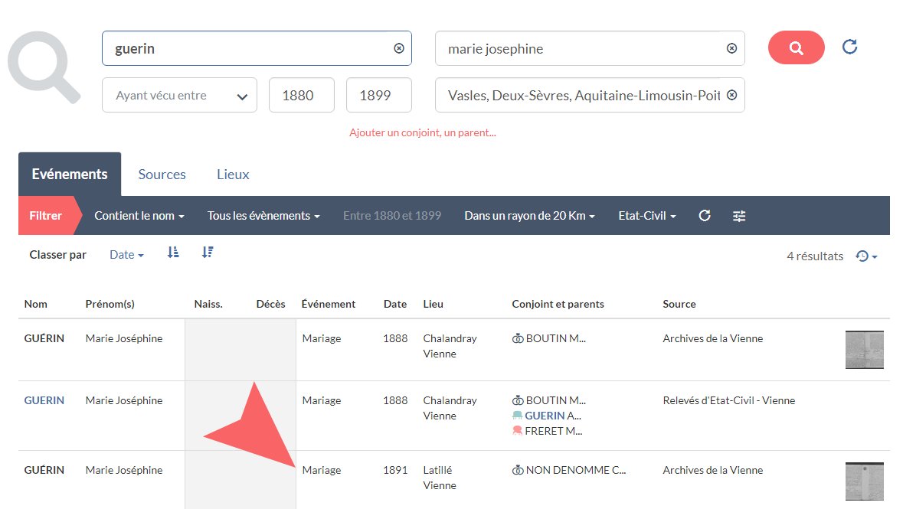Viewport: 903px width, 509px height.
Task: Reset the search form with refresh icon
Action: point(849,47)
